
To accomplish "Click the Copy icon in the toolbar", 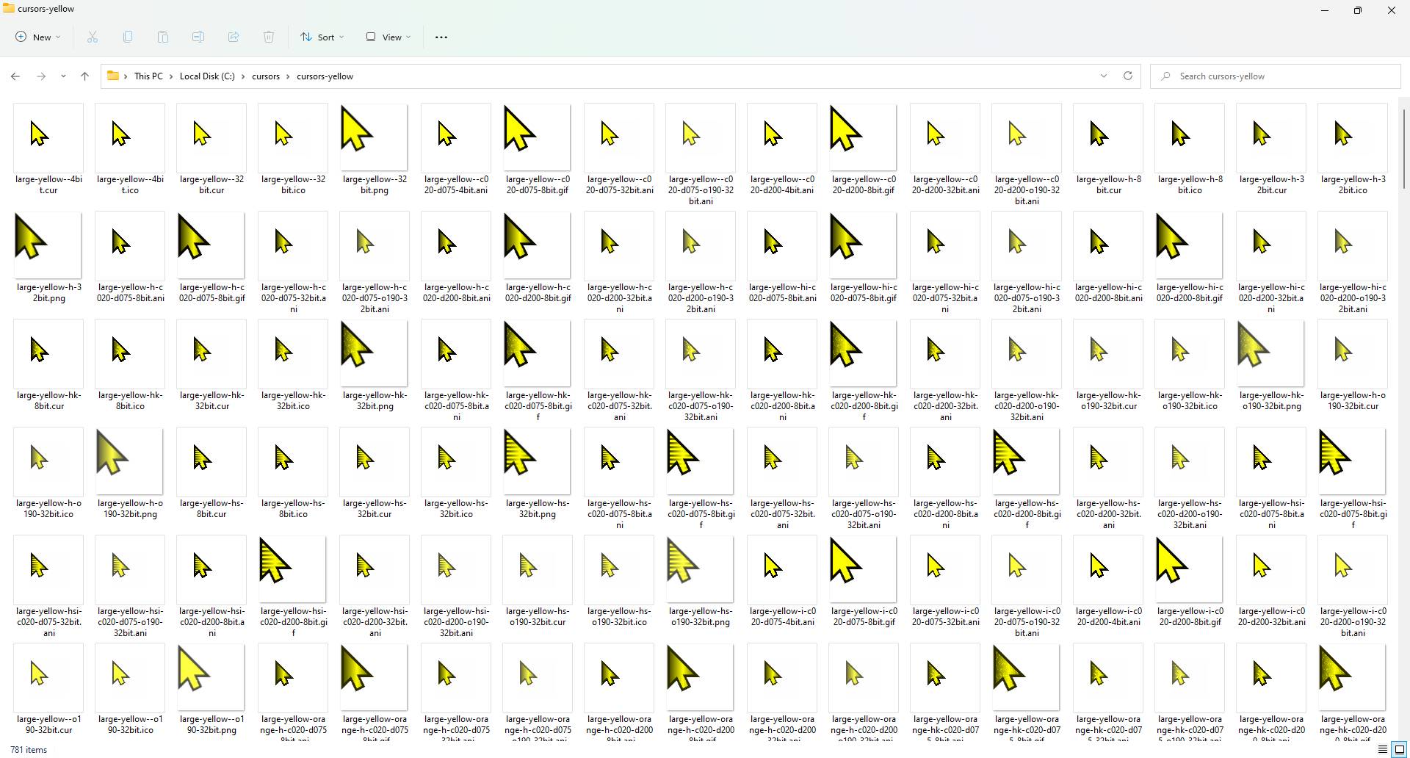I will [x=127, y=37].
